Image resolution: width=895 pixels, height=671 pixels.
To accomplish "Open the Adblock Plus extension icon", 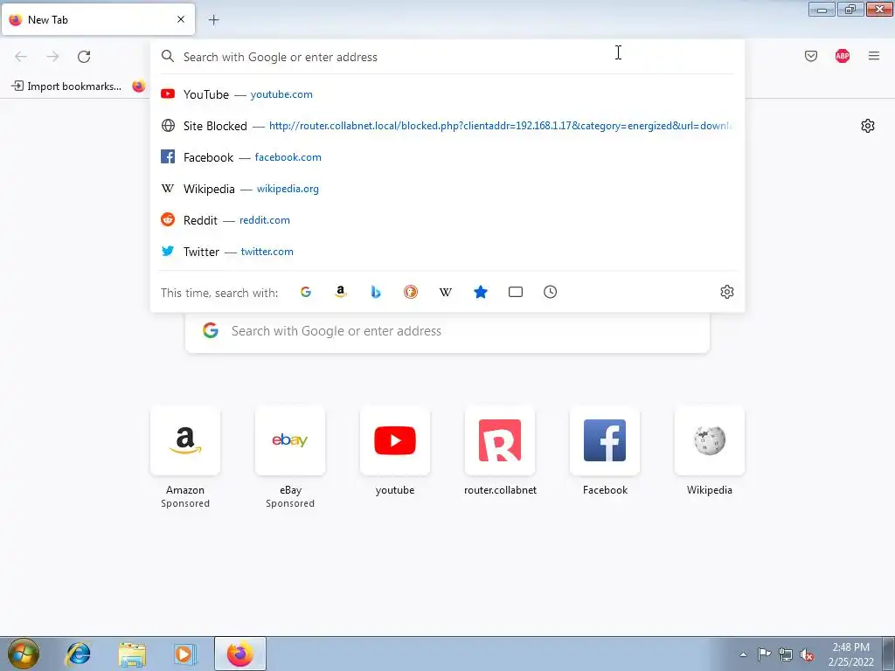I will [843, 56].
